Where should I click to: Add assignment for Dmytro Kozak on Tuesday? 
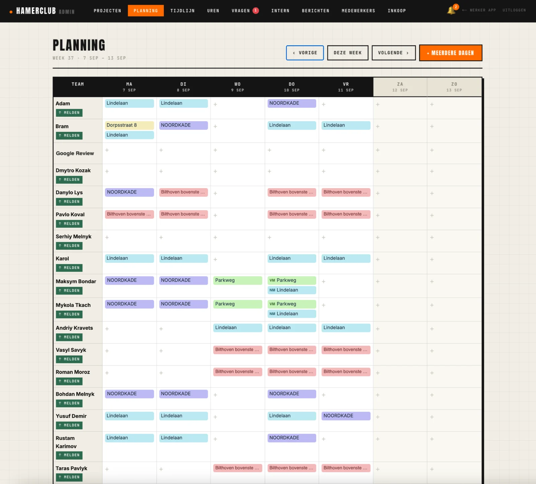pos(161,171)
